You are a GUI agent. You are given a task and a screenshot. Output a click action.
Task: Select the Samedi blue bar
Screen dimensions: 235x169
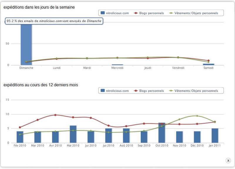209,64
